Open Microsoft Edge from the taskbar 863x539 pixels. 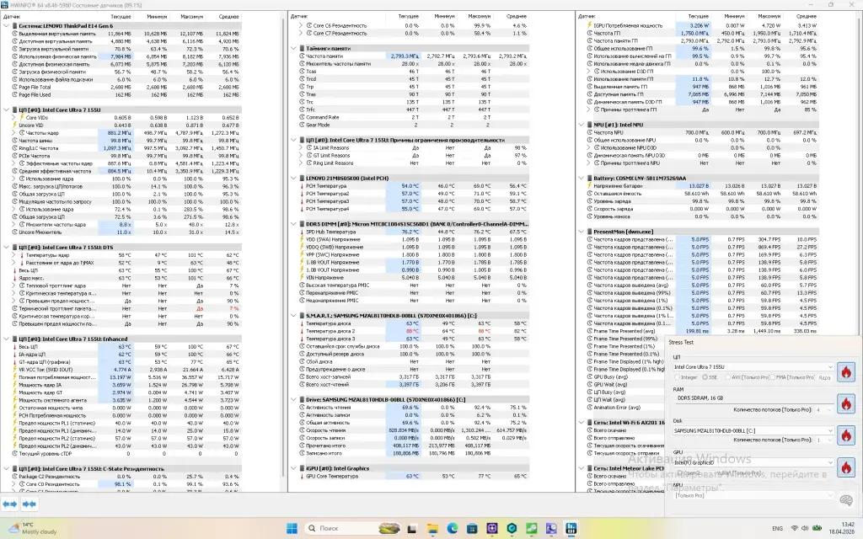click(x=452, y=528)
